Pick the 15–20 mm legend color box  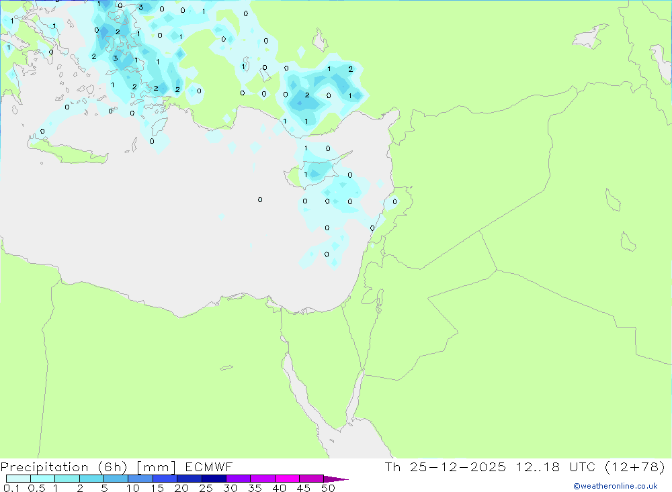coord(165,479)
